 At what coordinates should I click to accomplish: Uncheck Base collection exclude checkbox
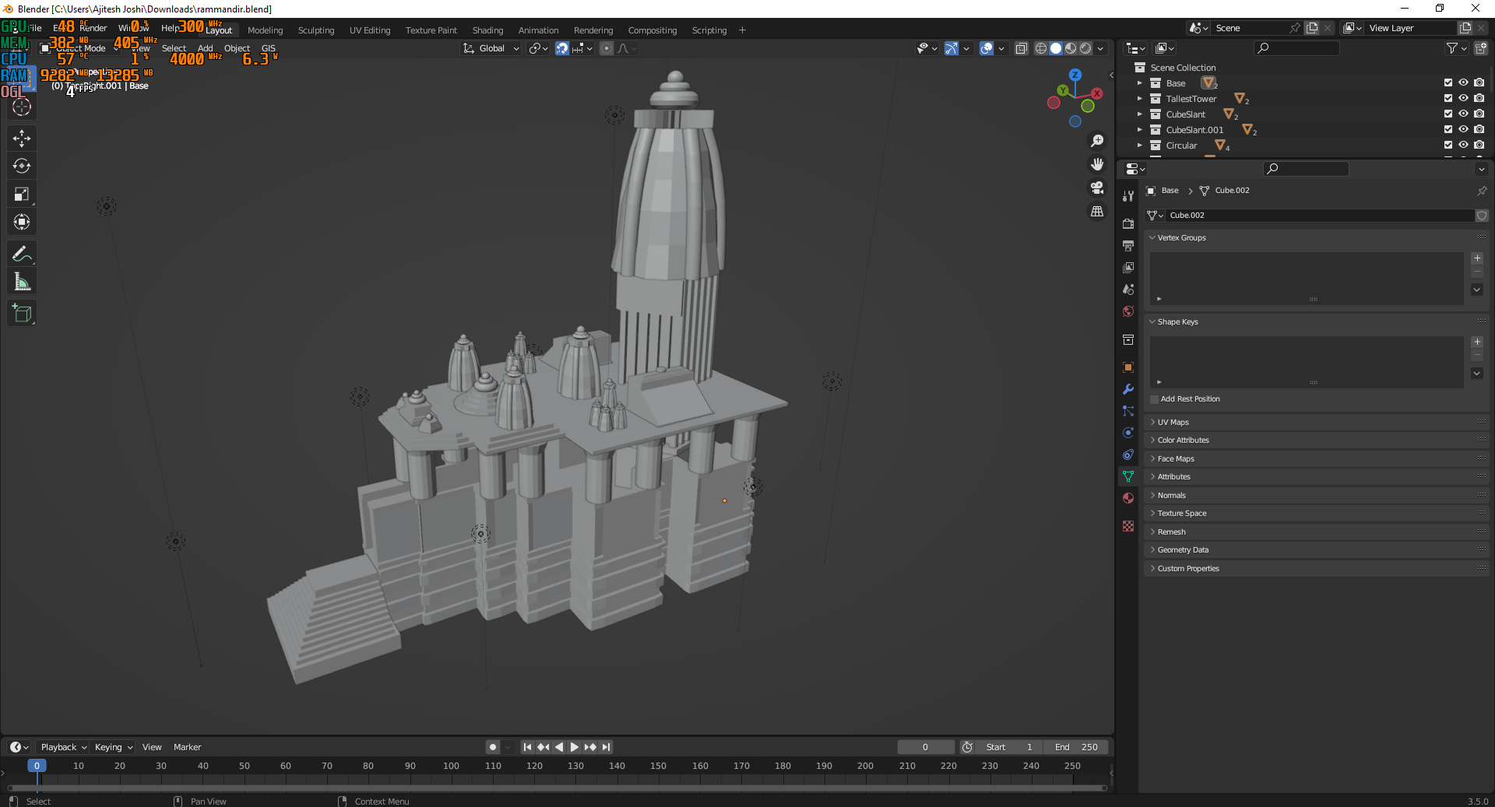1448,83
